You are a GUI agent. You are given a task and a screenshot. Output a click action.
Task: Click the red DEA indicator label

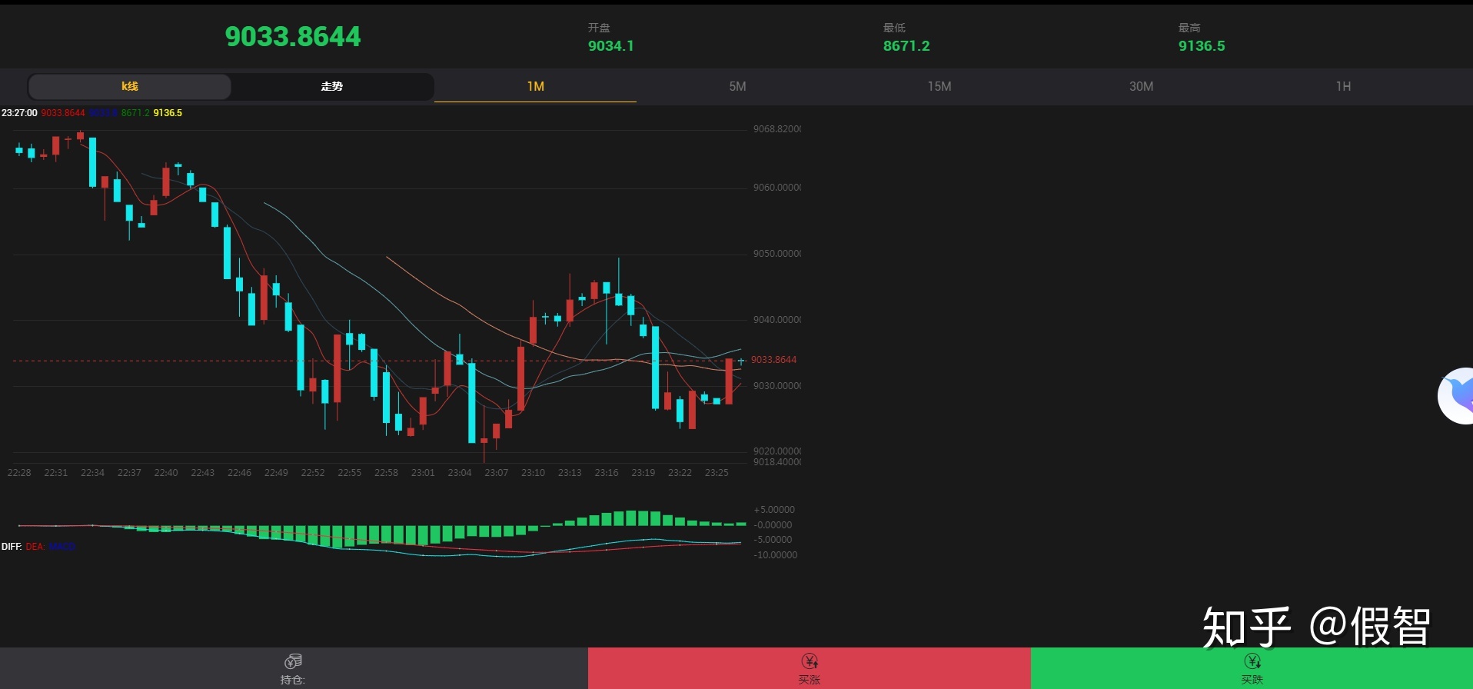point(35,547)
